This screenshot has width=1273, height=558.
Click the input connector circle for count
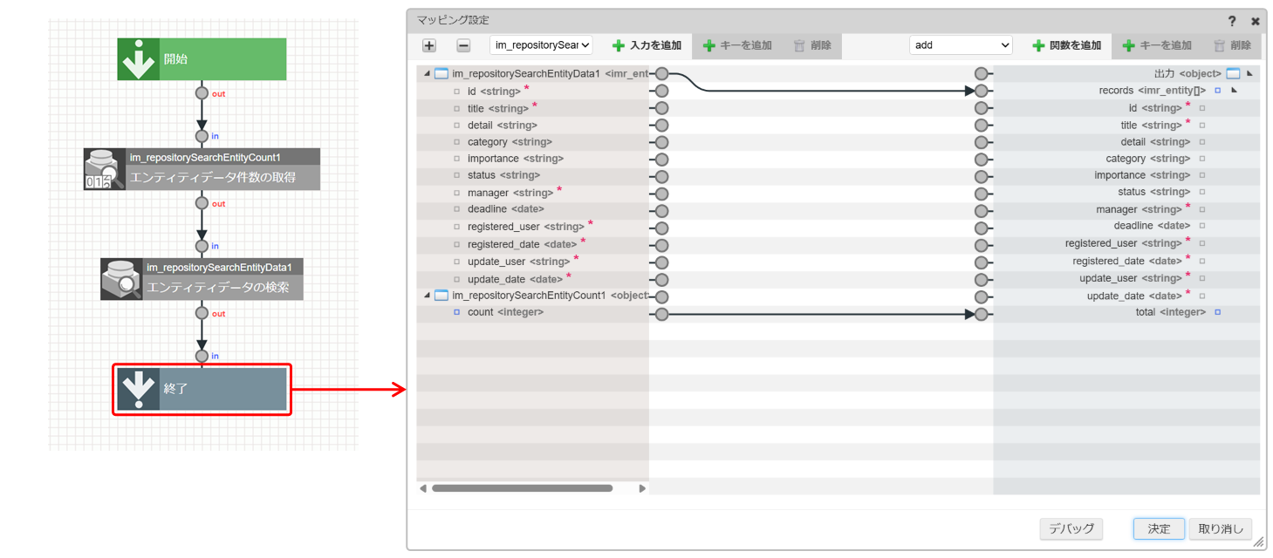click(661, 314)
